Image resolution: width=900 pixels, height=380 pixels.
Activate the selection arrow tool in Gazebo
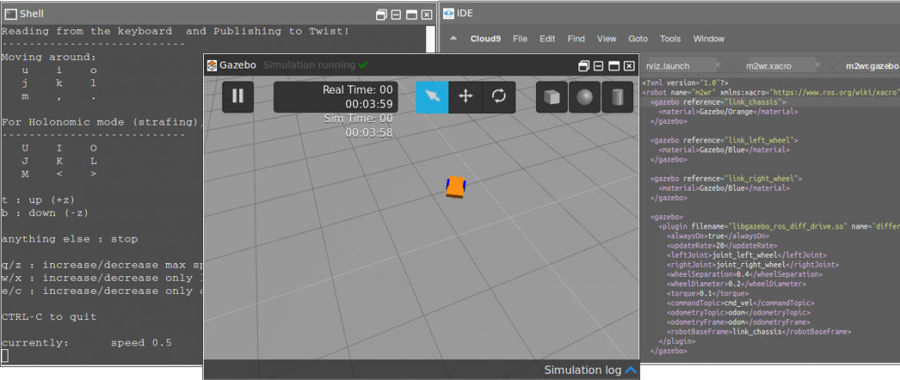[x=432, y=97]
